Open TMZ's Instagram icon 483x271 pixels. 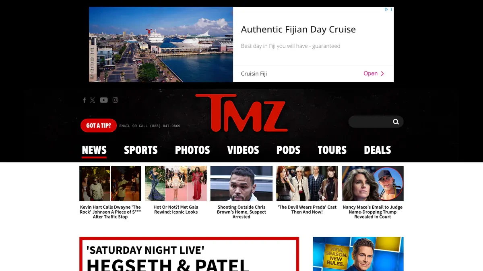(115, 100)
